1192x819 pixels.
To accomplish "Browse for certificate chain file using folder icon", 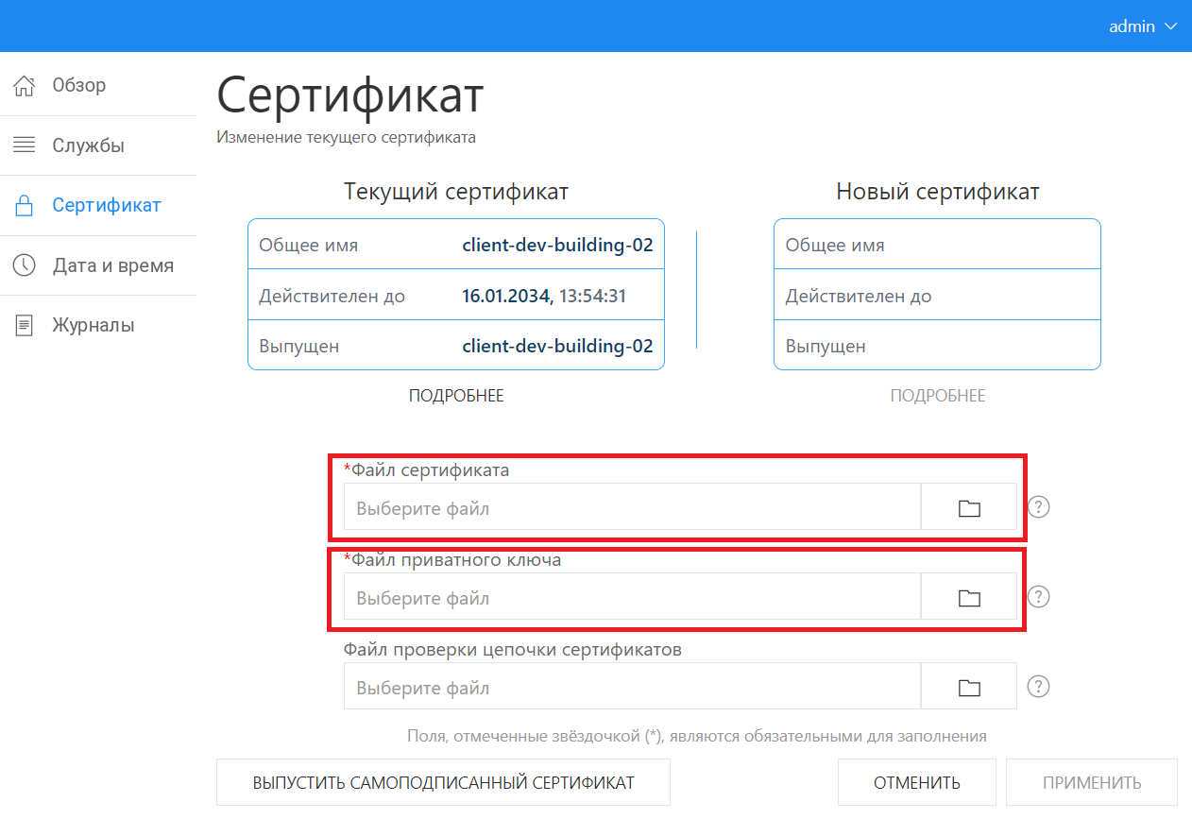I will [x=969, y=688].
